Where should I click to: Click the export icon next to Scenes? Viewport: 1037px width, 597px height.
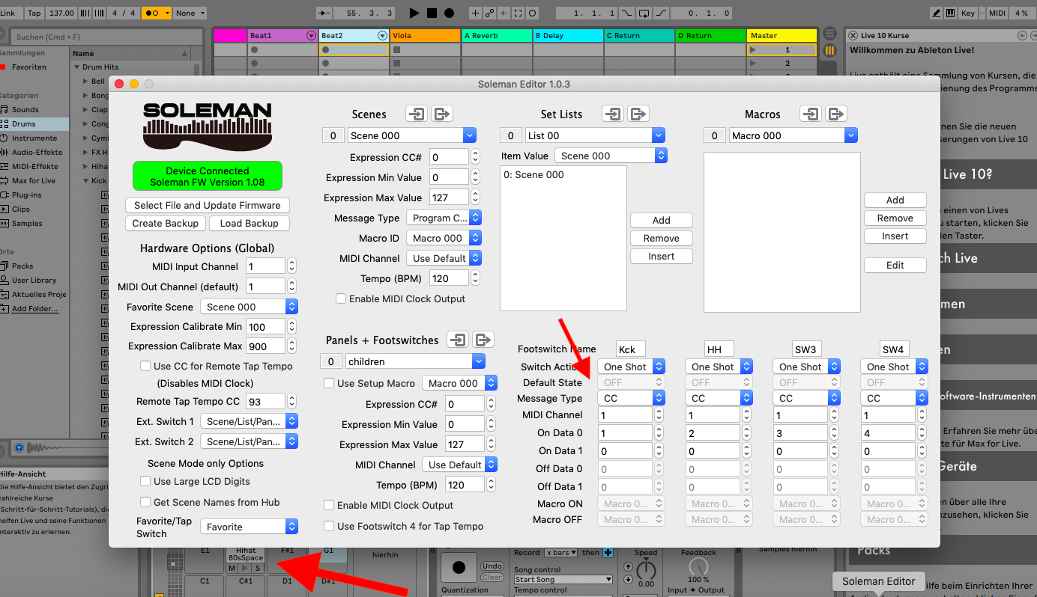click(x=442, y=114)
